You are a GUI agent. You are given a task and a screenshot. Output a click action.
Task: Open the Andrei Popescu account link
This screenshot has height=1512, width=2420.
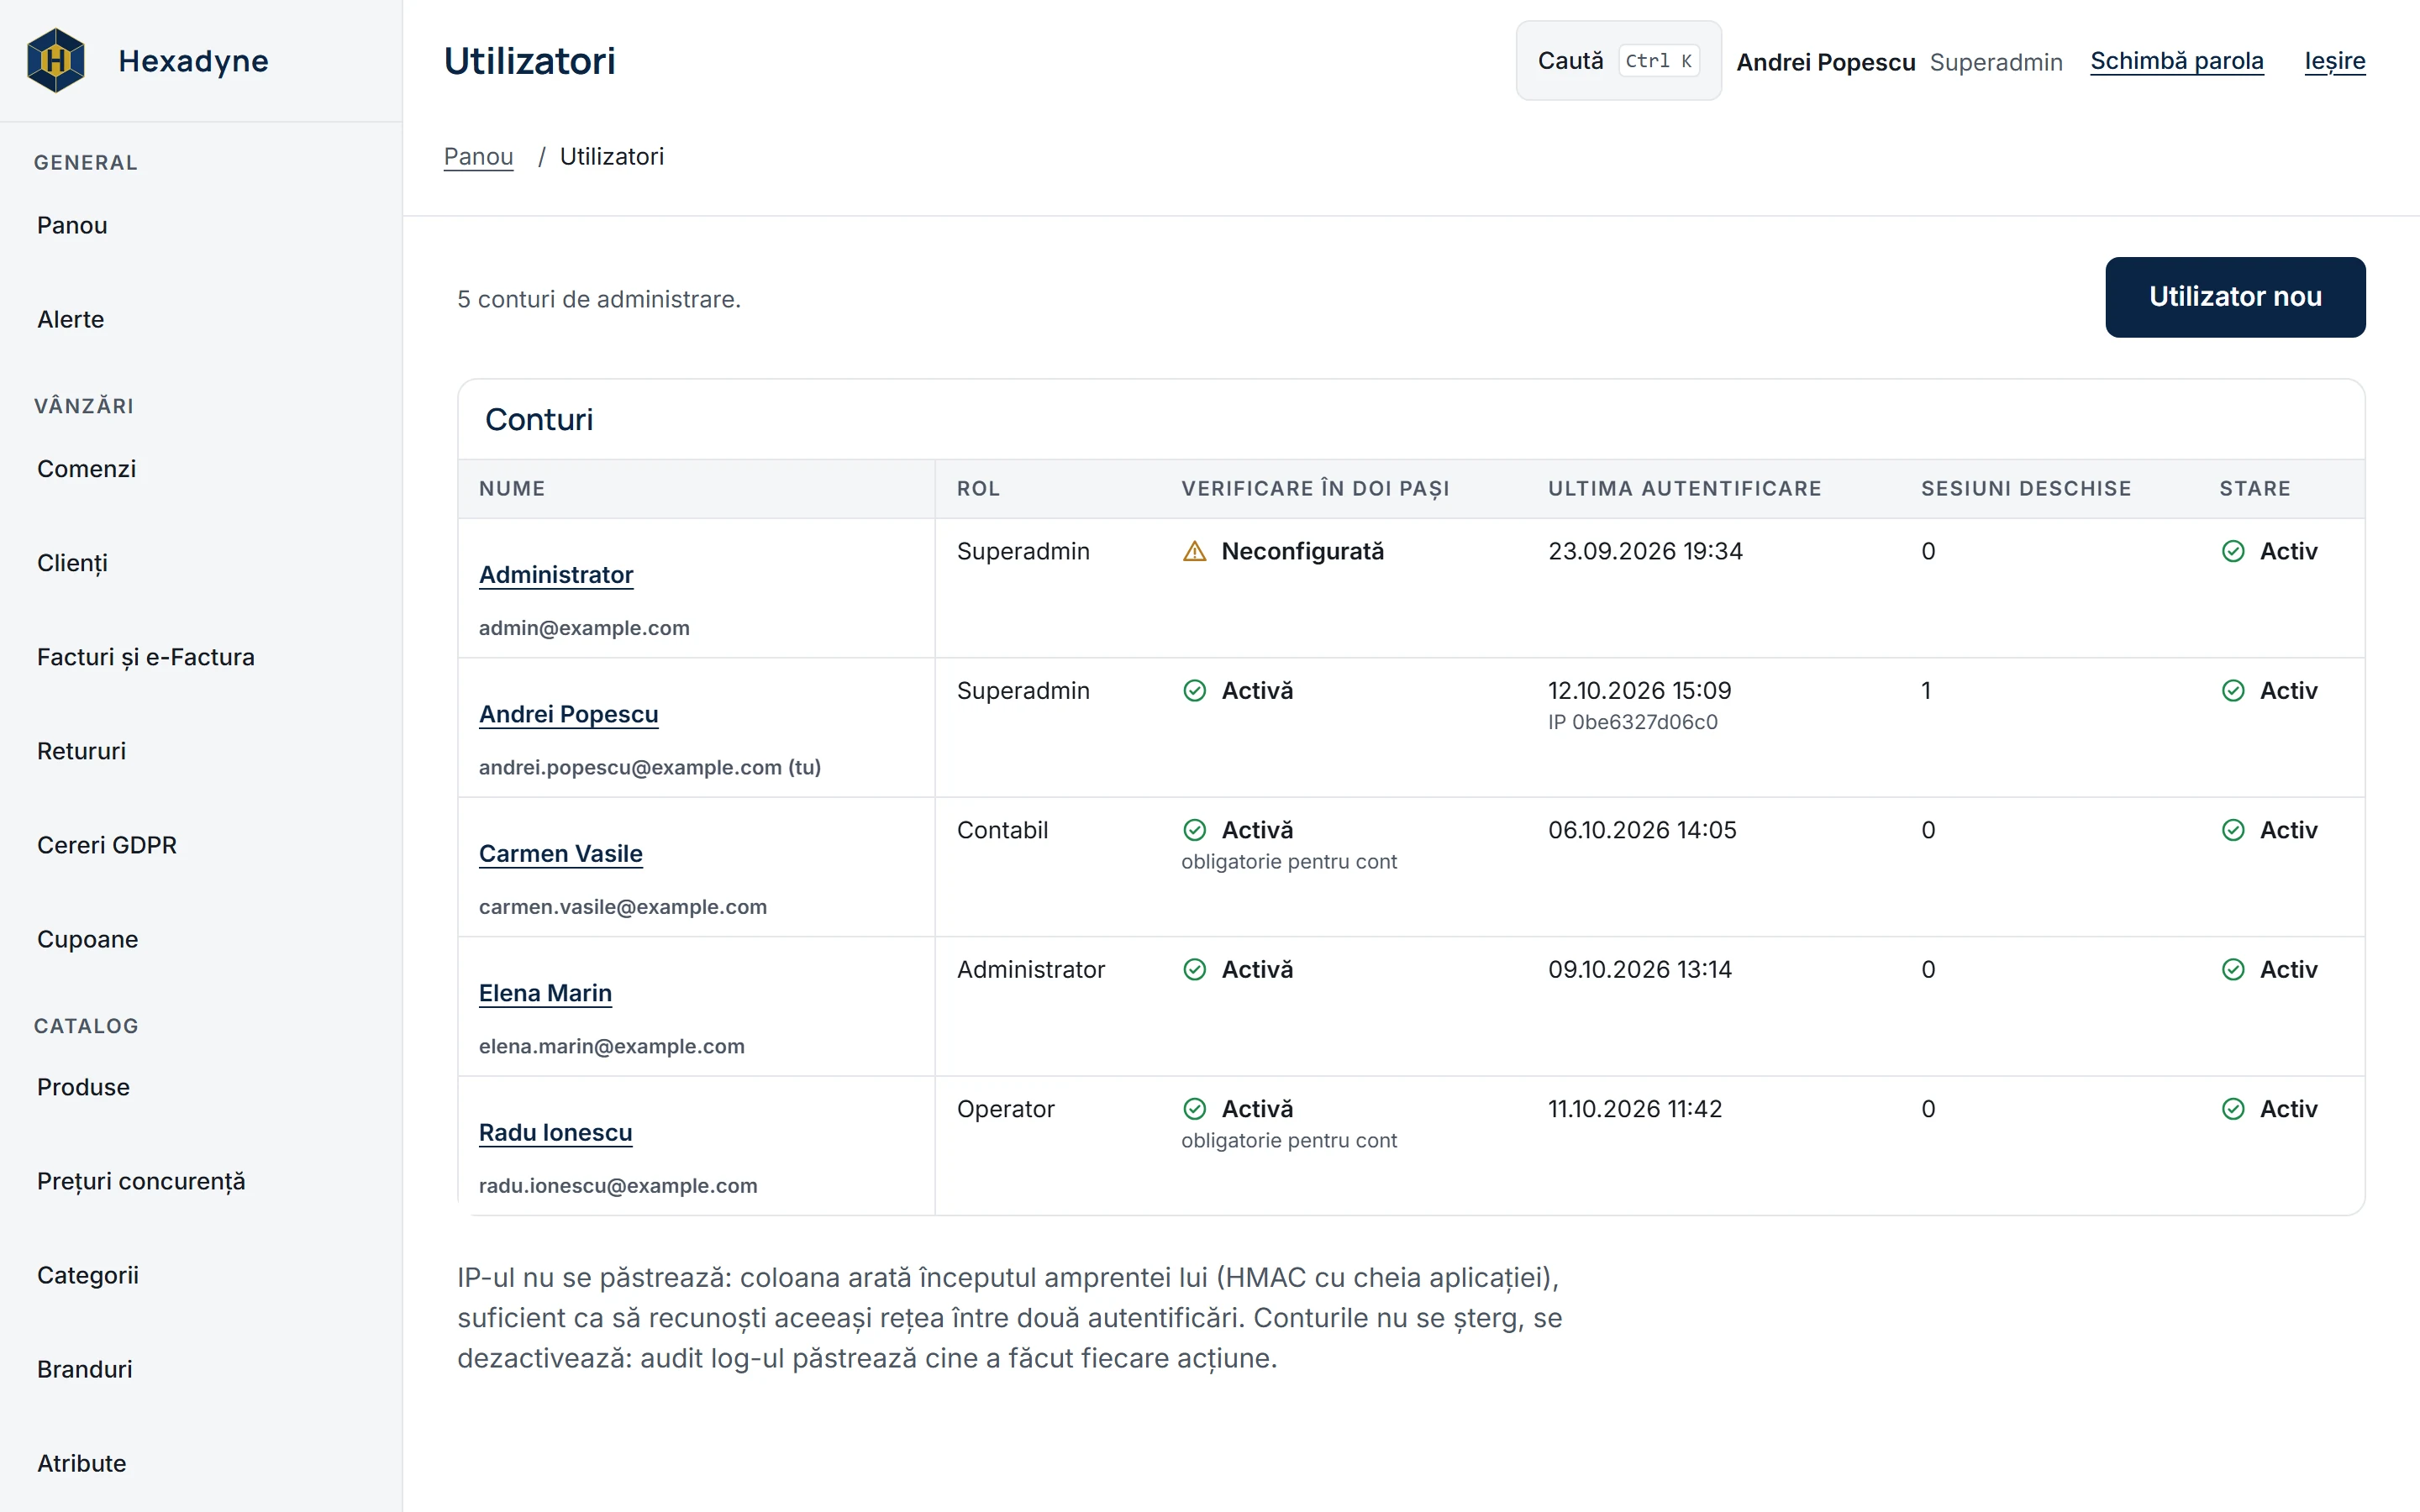click(568, 714)
